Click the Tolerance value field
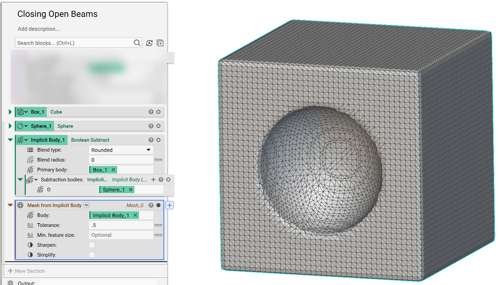The width and height of the screenshot is (500, 285). point(121,225)
